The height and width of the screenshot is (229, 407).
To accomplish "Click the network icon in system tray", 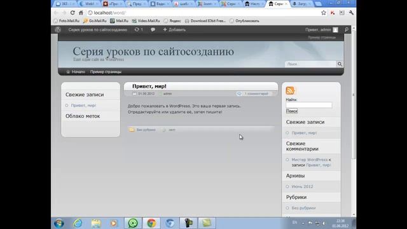I will [317, 223].
